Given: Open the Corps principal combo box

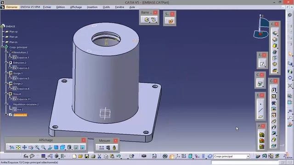Looking at the screenshot, I should tap(232, 156).
